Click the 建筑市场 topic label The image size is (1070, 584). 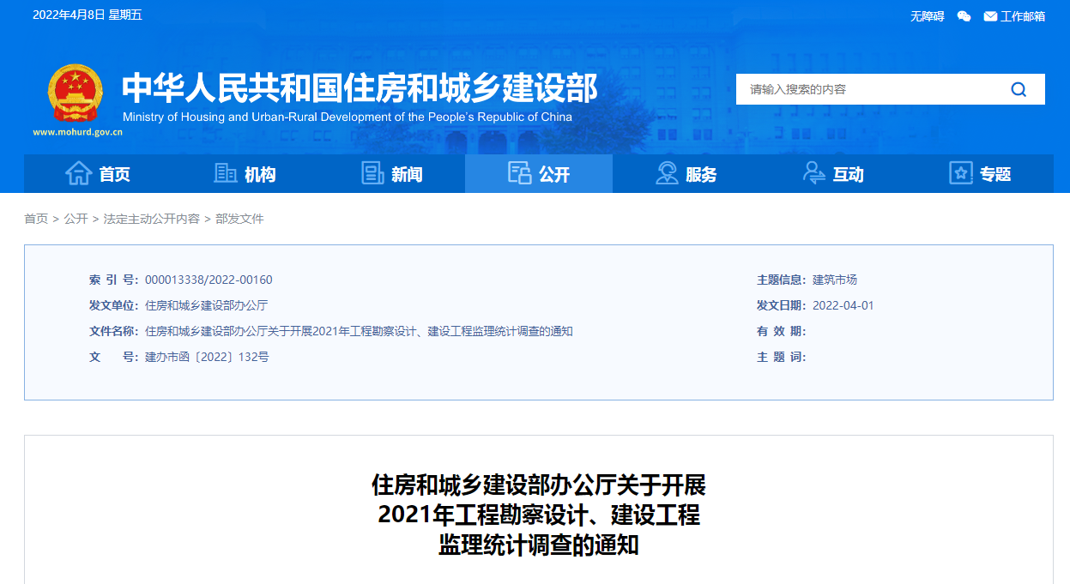point(836,279)
